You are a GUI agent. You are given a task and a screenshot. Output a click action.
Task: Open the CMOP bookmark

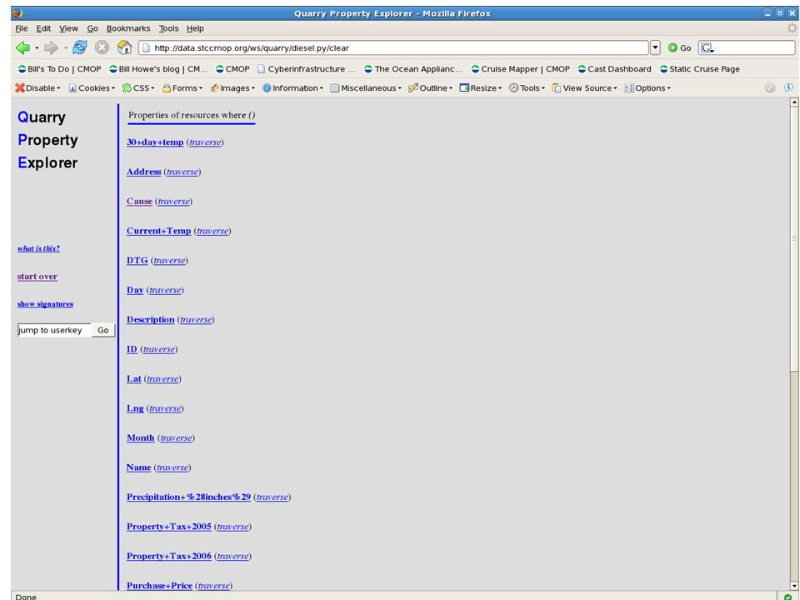tap(232, 69)
